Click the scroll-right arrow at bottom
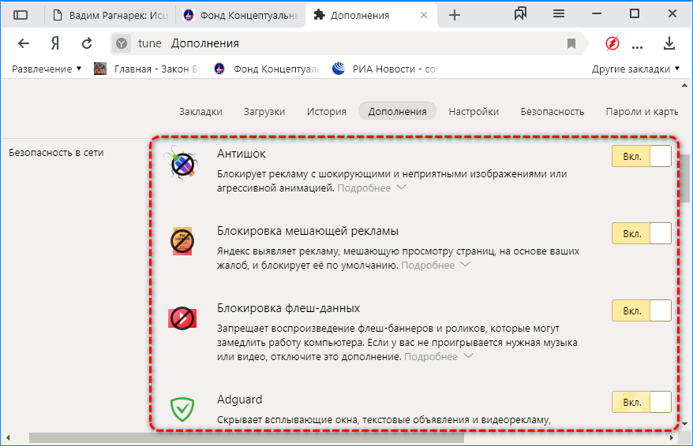The height and width of the screenshot is (446, 693). pyautogui.click(x=672, y=437)
